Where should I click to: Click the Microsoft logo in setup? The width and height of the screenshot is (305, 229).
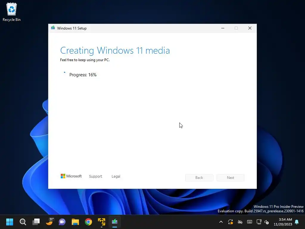pyautogui.click(x=71, y=176)
